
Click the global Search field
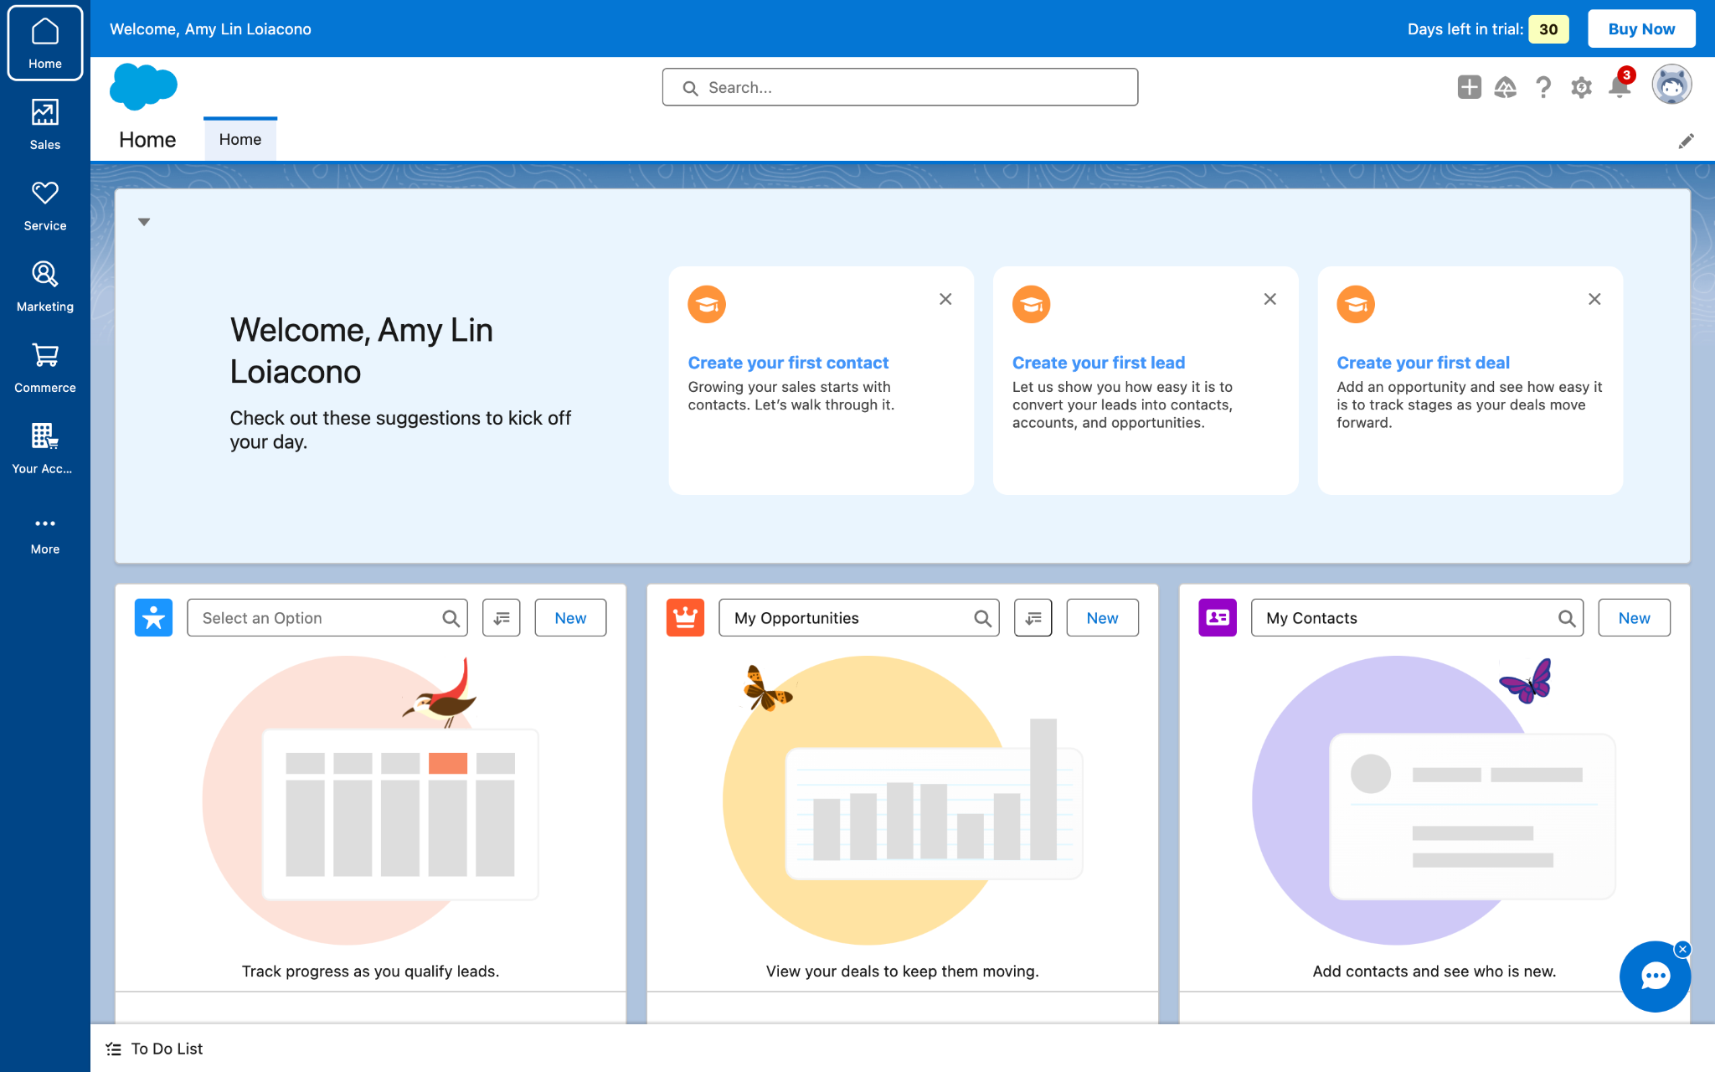(x=899, y=87)
